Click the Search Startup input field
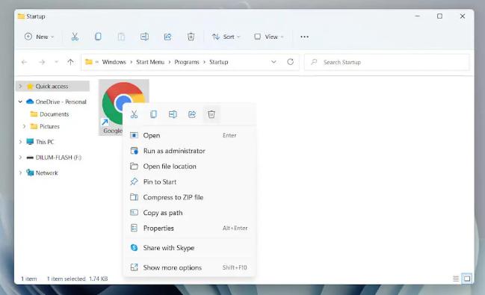 point(386,62)
